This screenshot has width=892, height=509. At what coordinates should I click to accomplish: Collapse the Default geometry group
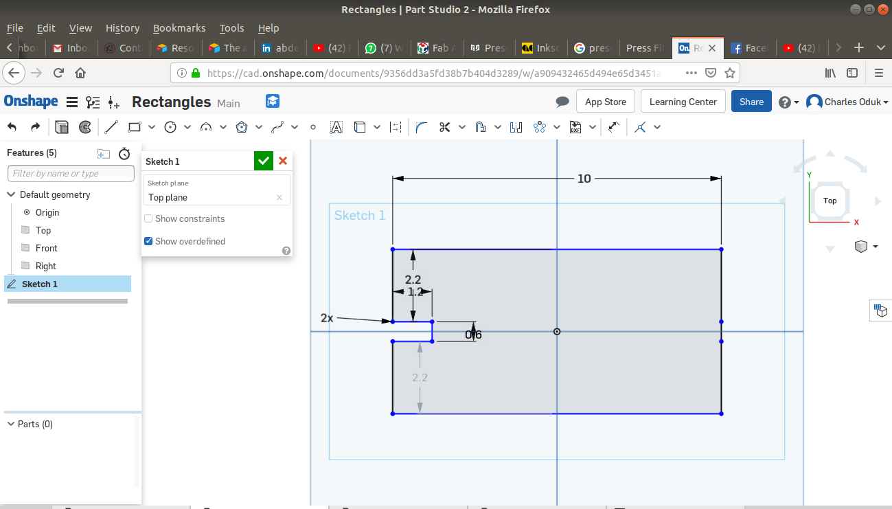click(x=11, y=194)
